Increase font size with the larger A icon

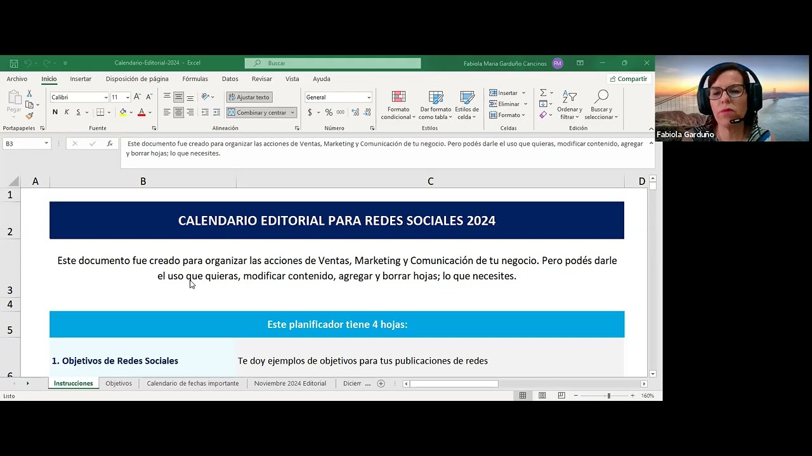point(137,97)
